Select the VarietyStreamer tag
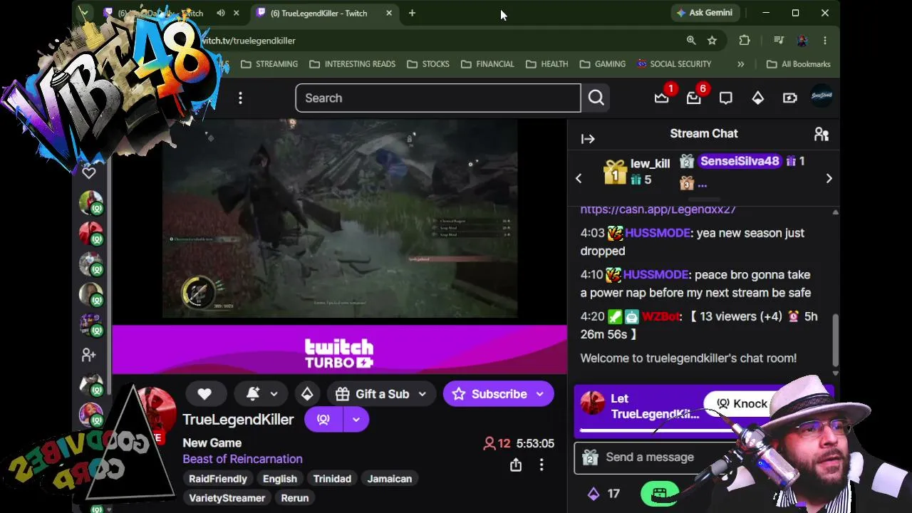 pyautogui.click(x=227, y=498)
